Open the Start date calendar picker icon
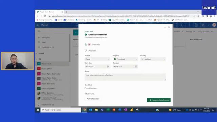This screenshot has width=217, height=122. pos(108,66)
